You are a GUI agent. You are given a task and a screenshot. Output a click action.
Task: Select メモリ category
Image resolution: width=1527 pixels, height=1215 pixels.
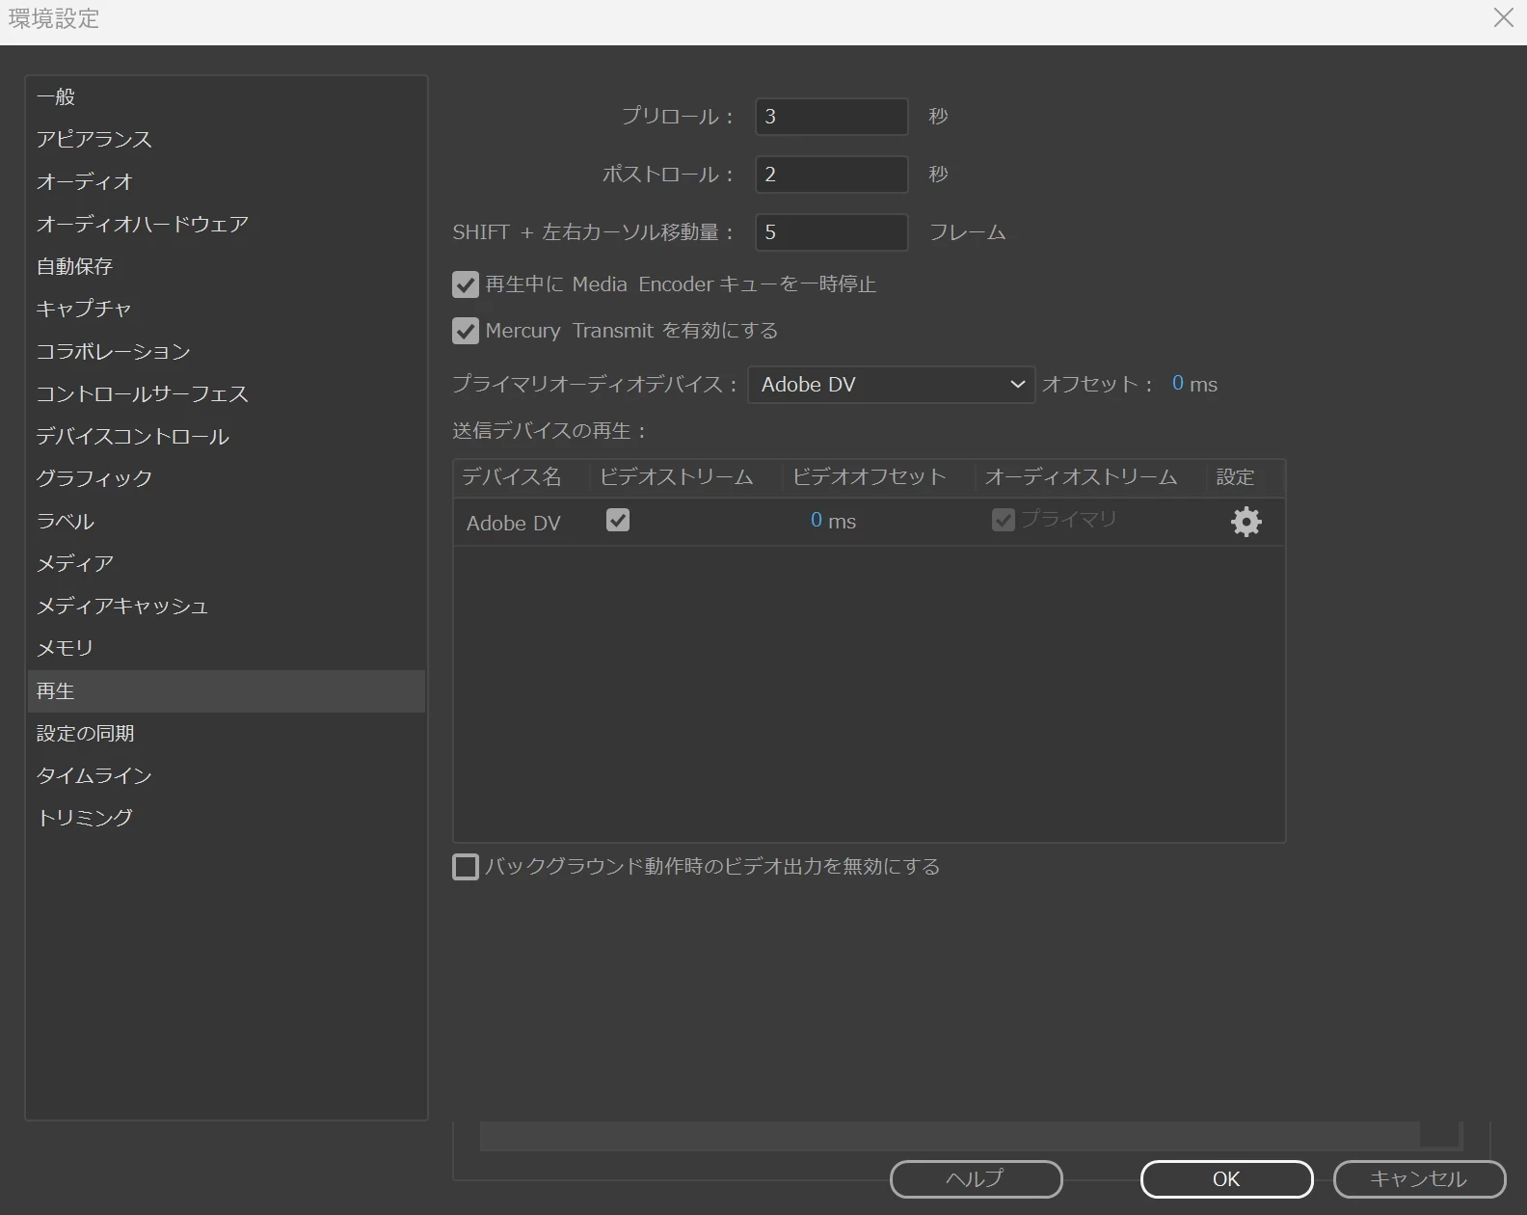[x=226, y=648]
